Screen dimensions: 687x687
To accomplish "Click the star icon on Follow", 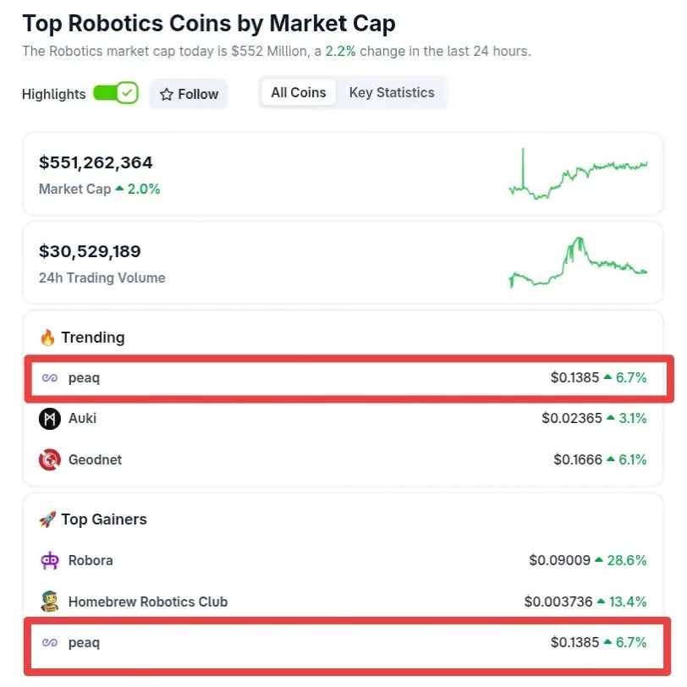I will pyautogui.click(x=167, y=95).
